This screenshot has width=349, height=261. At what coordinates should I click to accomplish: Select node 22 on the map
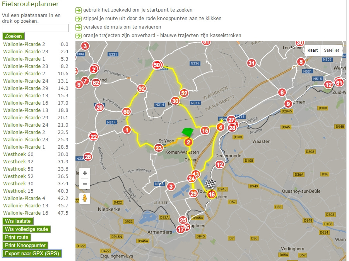point(94,137)
